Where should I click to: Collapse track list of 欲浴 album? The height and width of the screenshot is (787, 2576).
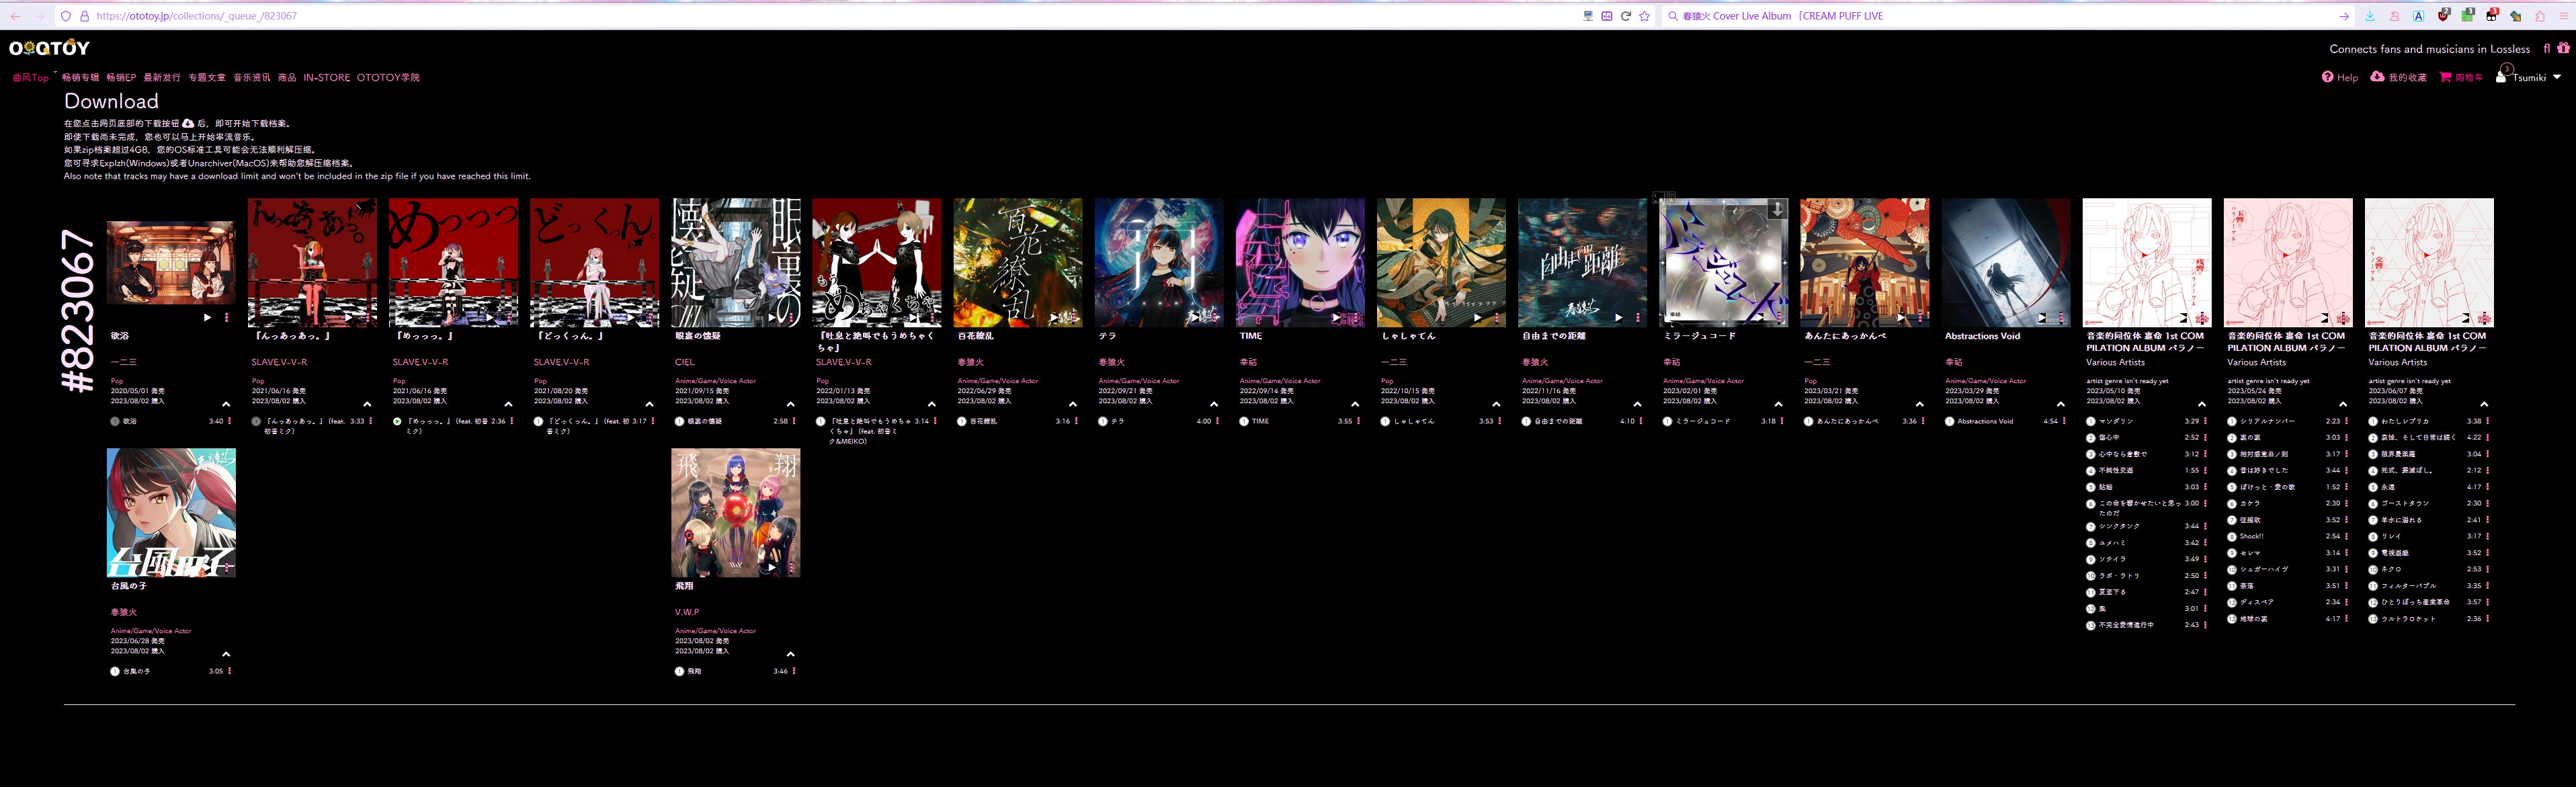click(x=226, y=404)
